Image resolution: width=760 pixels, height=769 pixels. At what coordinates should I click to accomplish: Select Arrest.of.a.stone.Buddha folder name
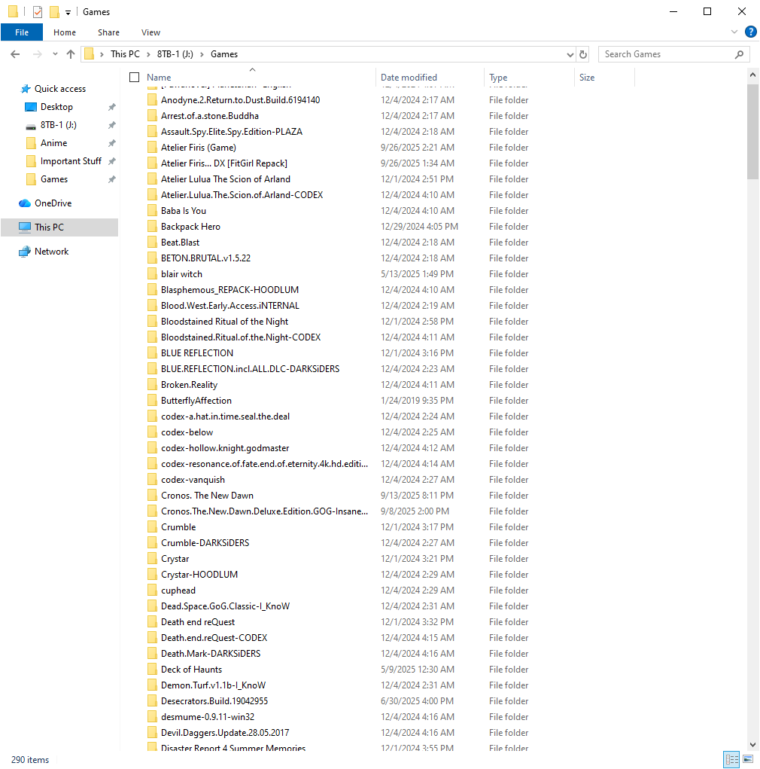pos(210,116)
